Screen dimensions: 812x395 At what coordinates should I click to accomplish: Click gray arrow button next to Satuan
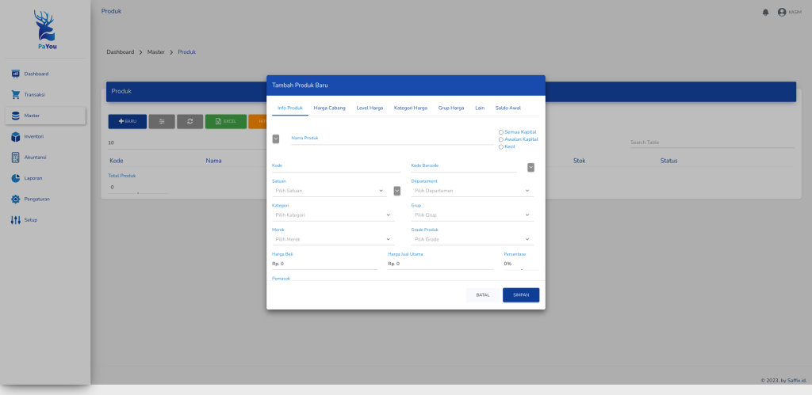pyautogui.click(x=397, y=191)
